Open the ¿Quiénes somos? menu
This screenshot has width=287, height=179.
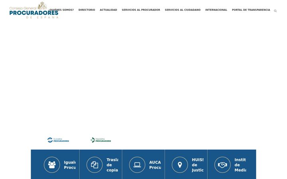(x=61, y=10)
